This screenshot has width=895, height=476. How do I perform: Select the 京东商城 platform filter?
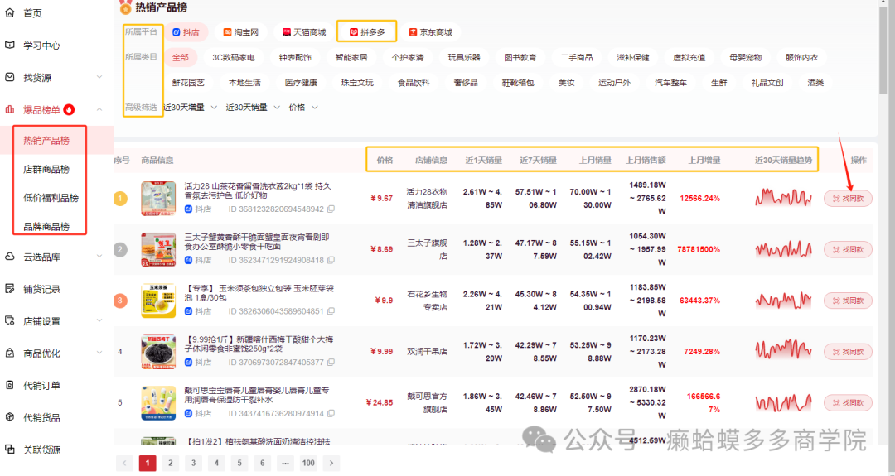click(430, 32)
